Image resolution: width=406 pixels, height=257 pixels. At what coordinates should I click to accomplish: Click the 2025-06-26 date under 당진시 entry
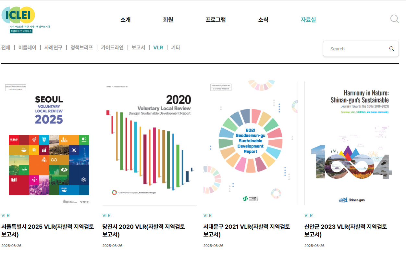point(112,246)
